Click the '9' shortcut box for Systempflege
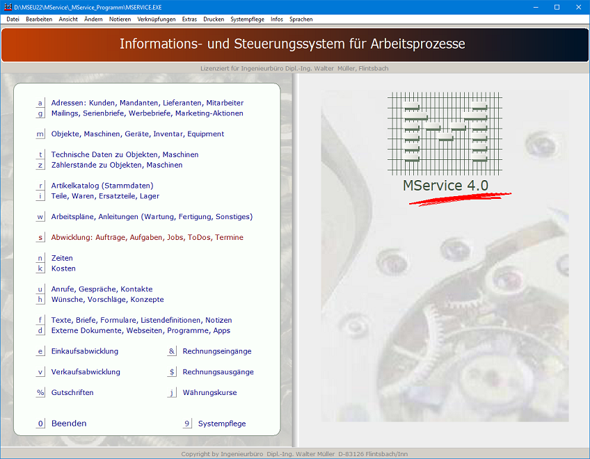Viewport: 590px width, 459px height. 187,424
